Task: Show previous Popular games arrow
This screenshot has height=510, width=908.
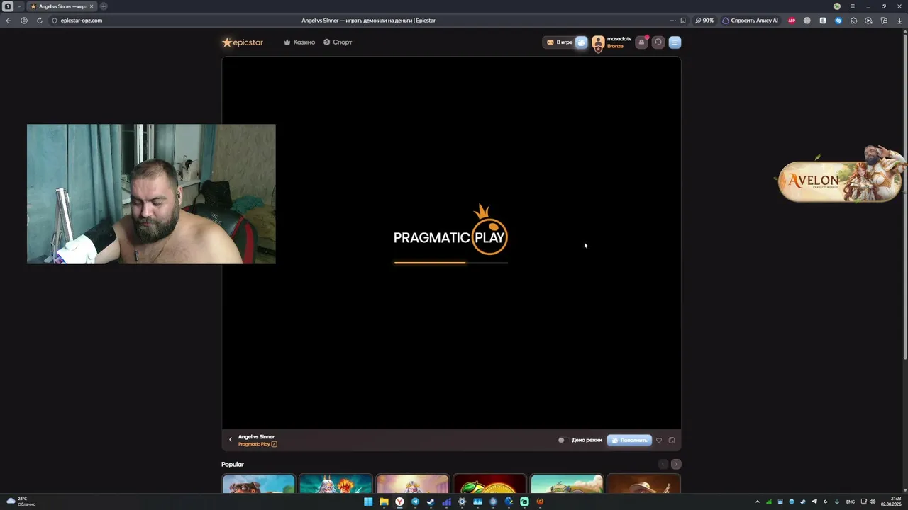Action: (663, 464)
